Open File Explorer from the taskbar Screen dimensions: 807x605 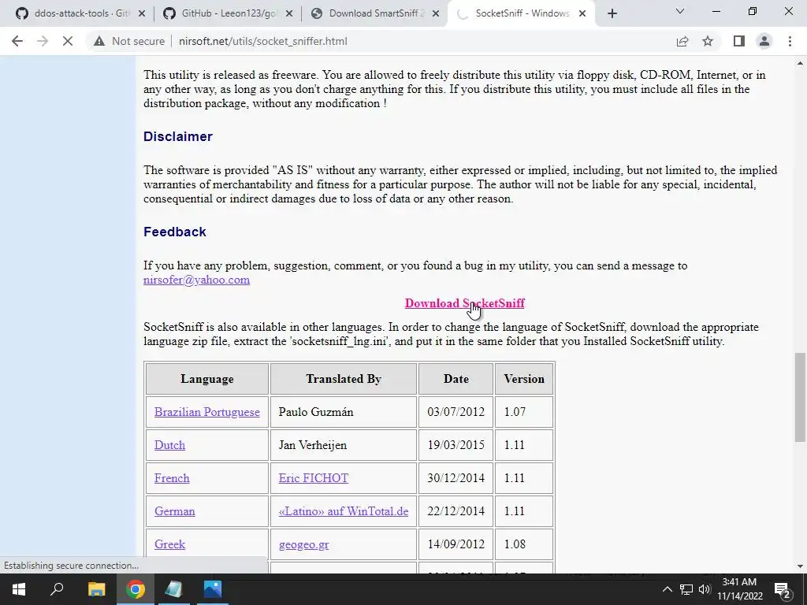point(96,589)
